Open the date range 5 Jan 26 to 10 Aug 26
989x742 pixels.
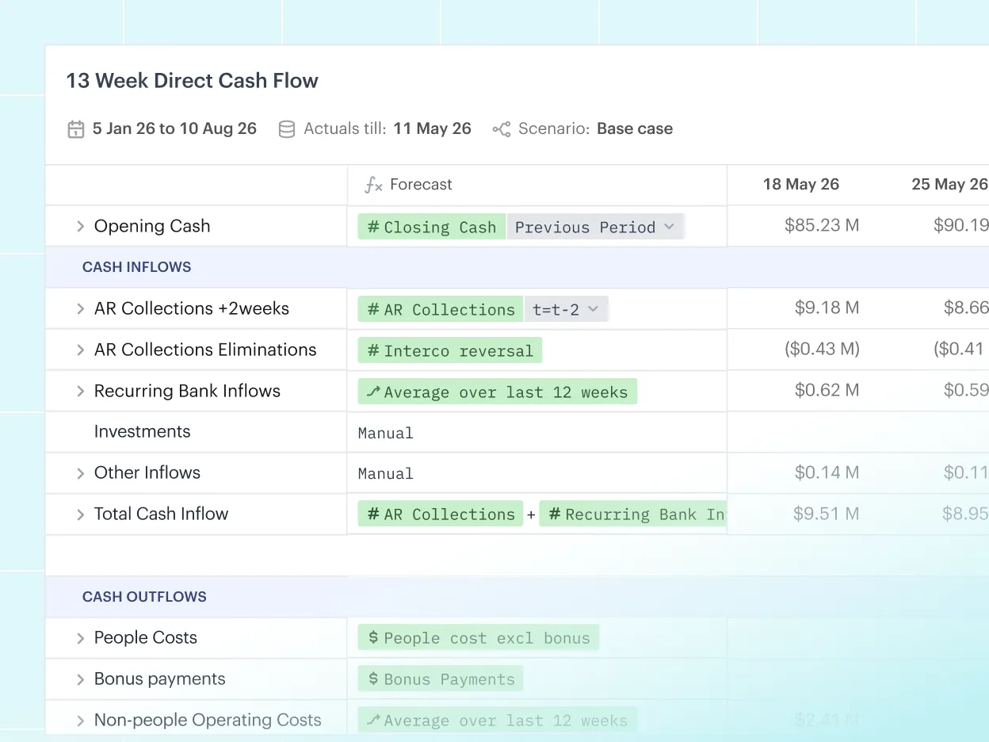(x=174, y=128)
